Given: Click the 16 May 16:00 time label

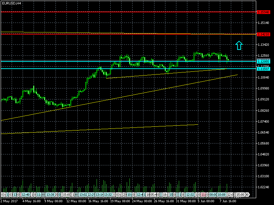Looking at the screenshot, I should click(98, 201).
